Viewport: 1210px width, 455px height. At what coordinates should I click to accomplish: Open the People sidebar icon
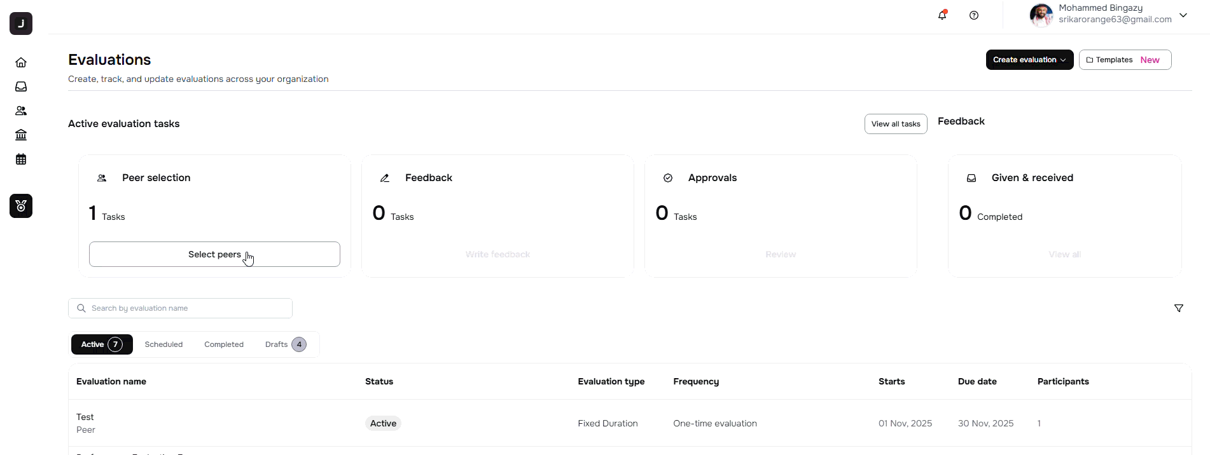(21, 111)
